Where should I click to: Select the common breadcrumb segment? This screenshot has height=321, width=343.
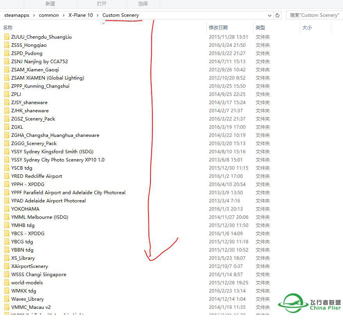click(x=49, y=15)
